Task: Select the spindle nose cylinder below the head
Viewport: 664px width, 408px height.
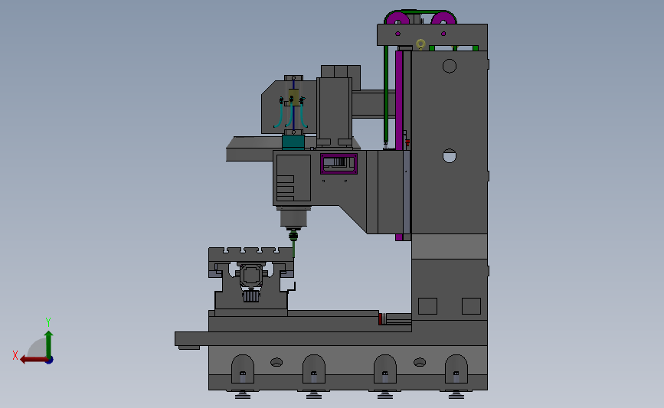Action: [x=293, y=217]
